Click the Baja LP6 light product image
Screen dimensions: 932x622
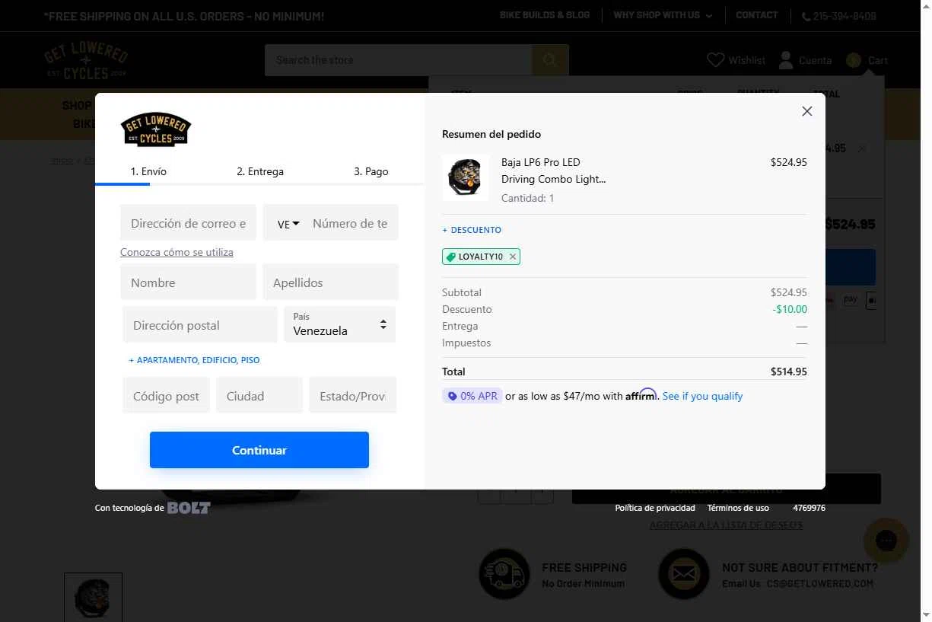[x=465, y=177]
